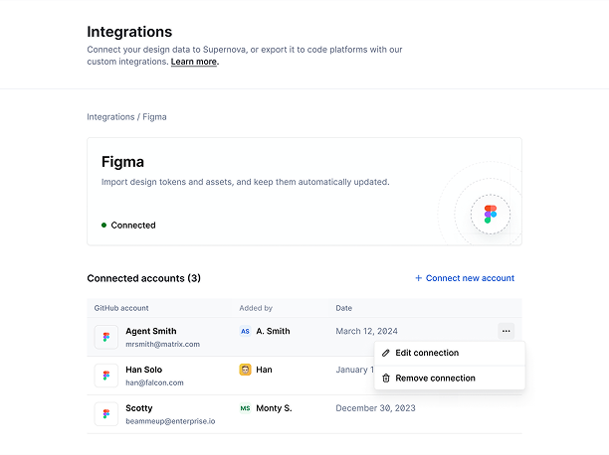The height and width of the screenshot is (455, 609).
Task: Open the three-dot menu for Agent Smith
Action: coord(506,331)
